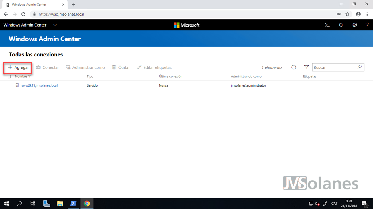
Task: Open the Chrome profile icon
Action: pos(358,14)
